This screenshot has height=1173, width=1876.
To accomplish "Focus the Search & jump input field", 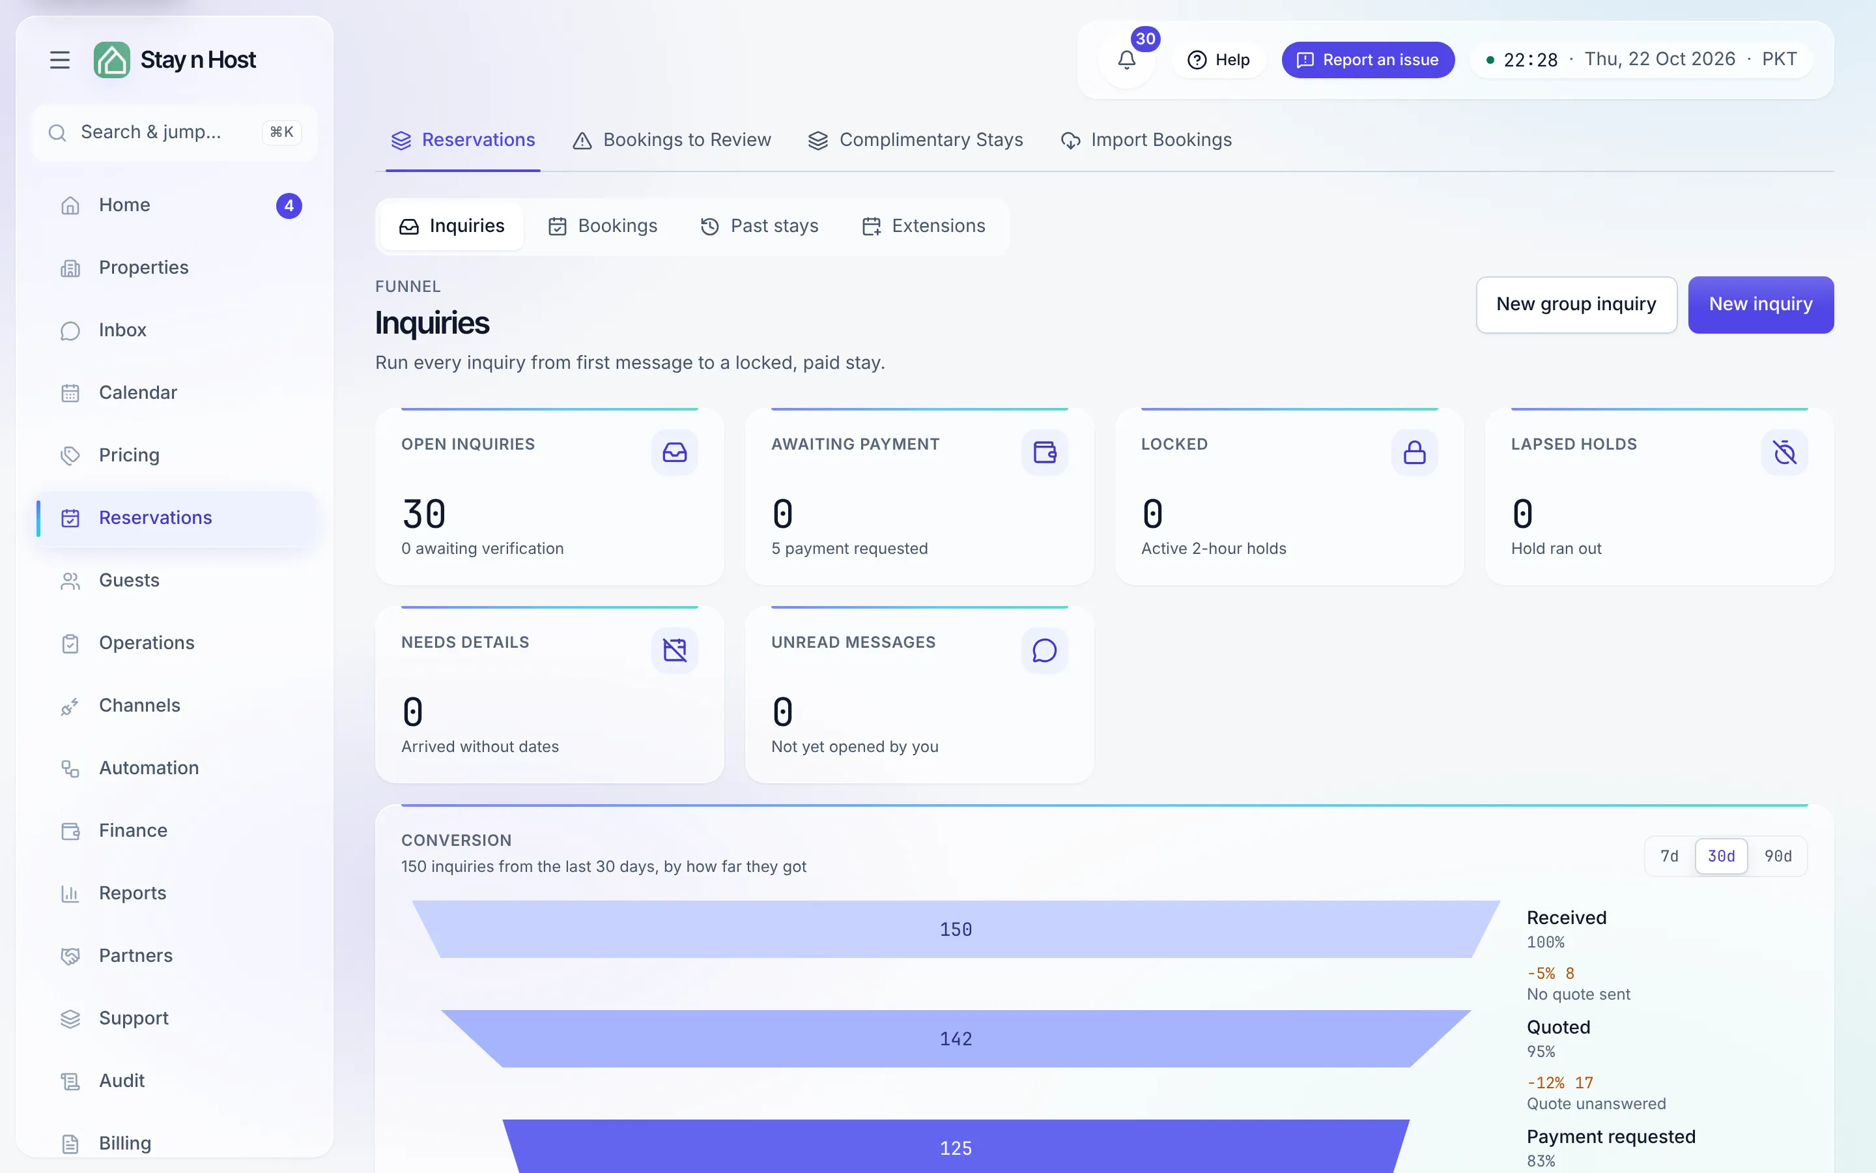I will pos(175,133).
